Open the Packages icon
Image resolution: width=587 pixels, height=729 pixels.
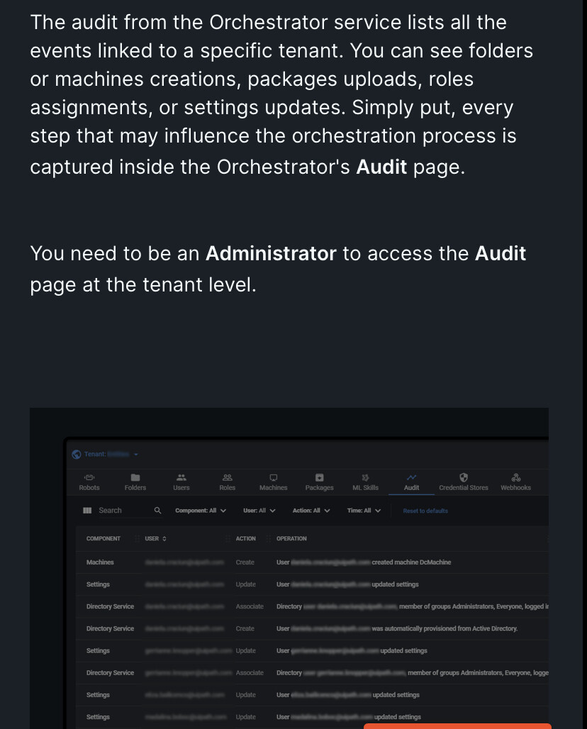[319, 477]
